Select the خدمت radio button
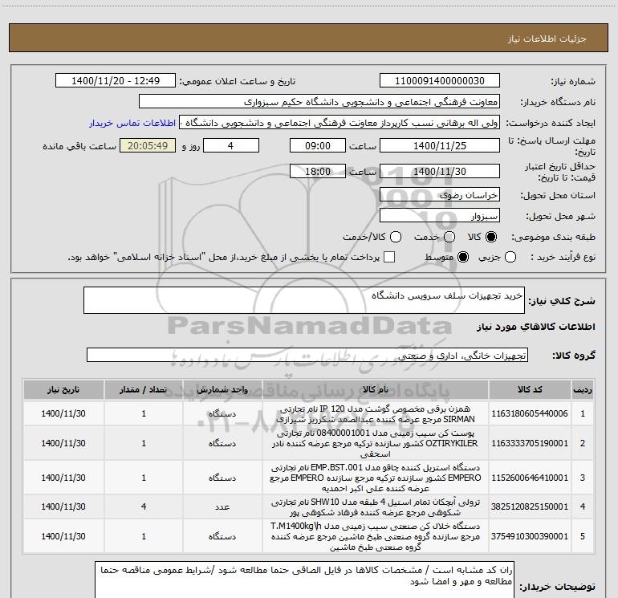The height and width of the screenshot is (598, 618). click(x=449, y=237)
